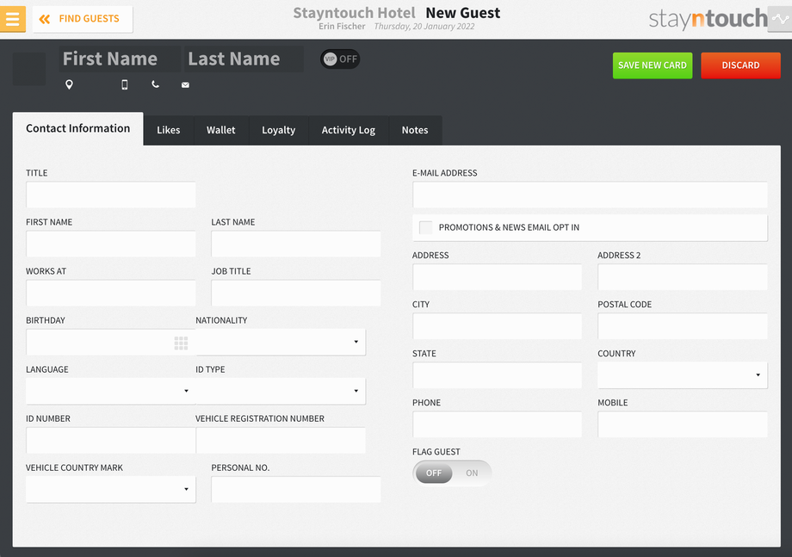Click the header First Name field
Image resolution: width=792 pixels, height=557 pixels.
coord(120,59)
